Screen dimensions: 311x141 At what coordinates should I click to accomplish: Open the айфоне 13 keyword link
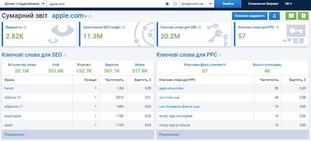click(x=12, y=97)
